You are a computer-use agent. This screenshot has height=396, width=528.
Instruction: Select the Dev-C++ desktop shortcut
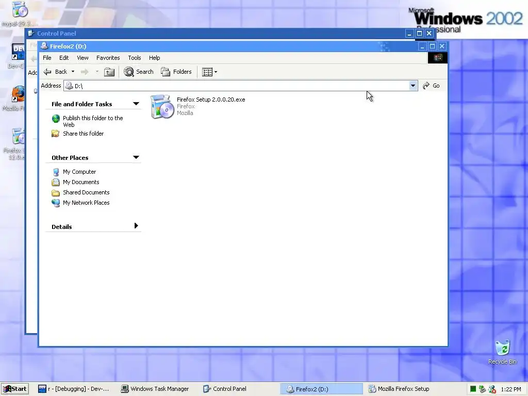click(x=18, y=52)
